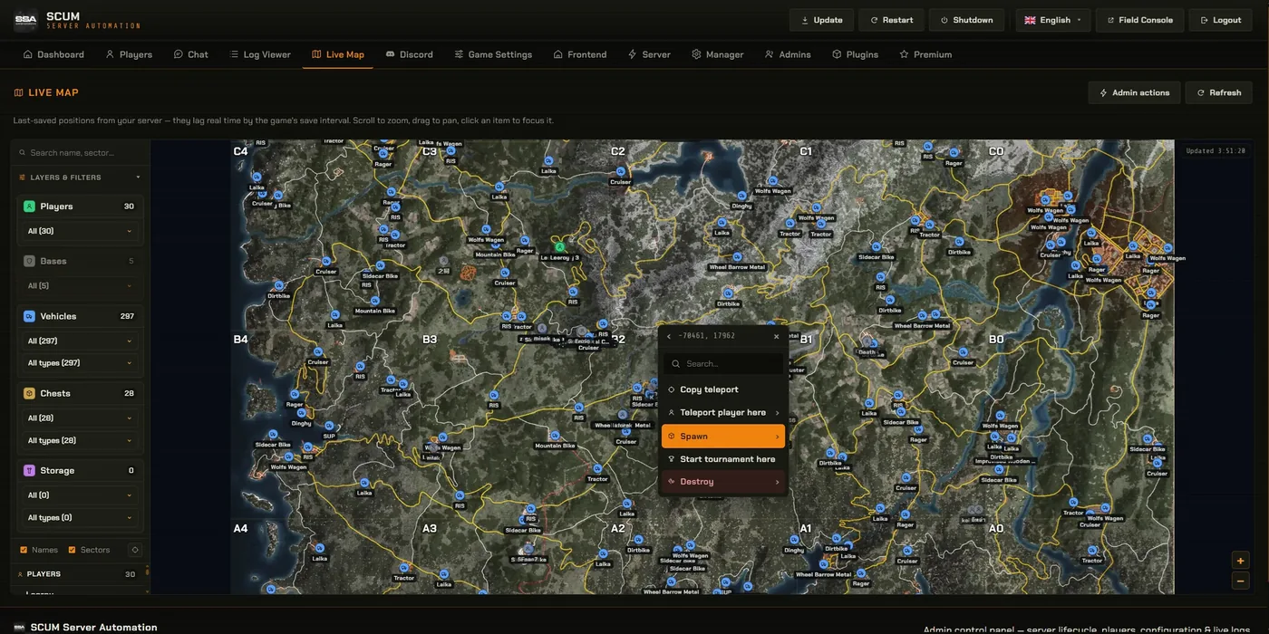Open the Bases All (5) dropdown
Screen dimensions: 1269x634
point(80,285)
